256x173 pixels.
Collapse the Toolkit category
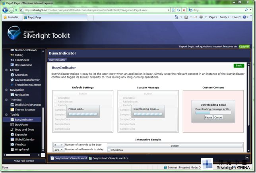[6, 115]
